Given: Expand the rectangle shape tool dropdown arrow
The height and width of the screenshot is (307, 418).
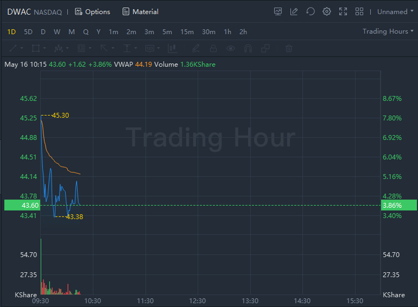Looking at the screenshot, I should [45, 48].
